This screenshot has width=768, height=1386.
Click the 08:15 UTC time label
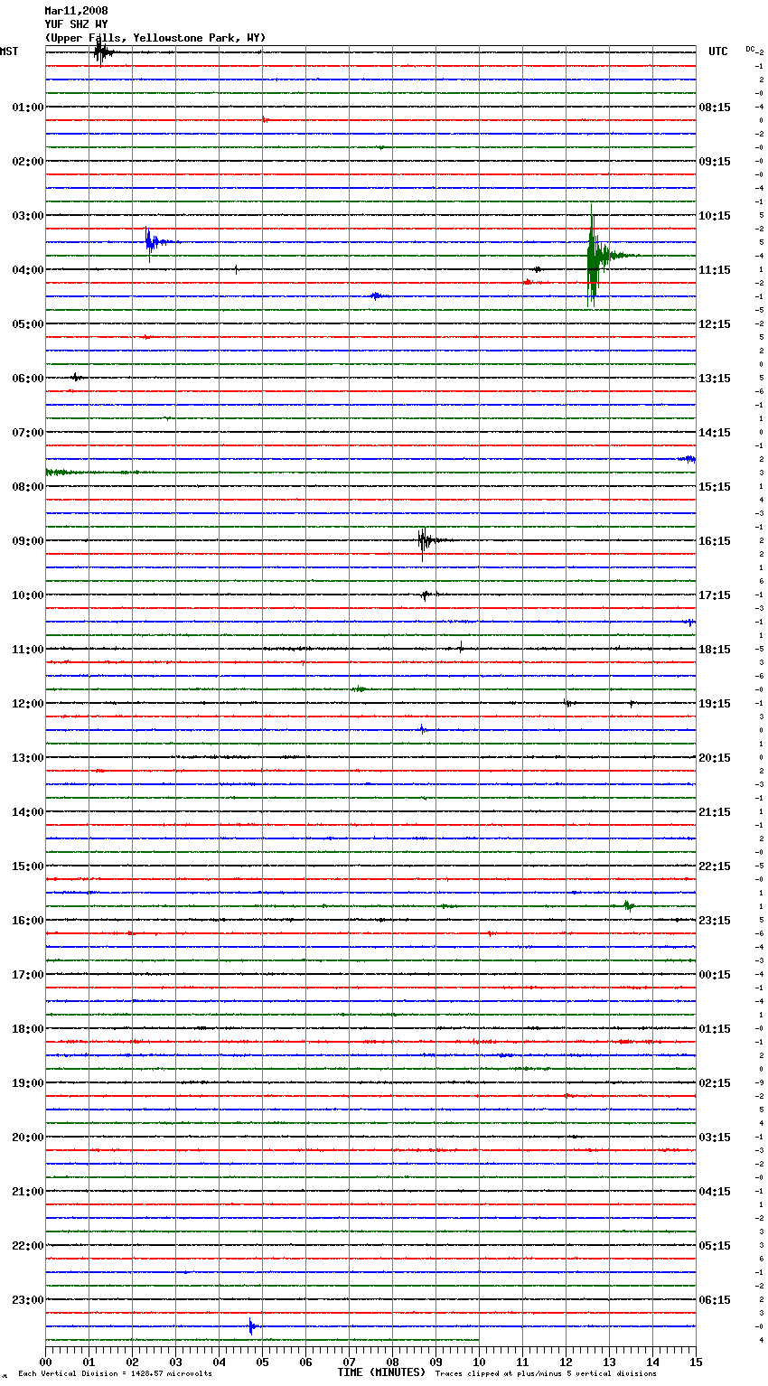[715, 108]
